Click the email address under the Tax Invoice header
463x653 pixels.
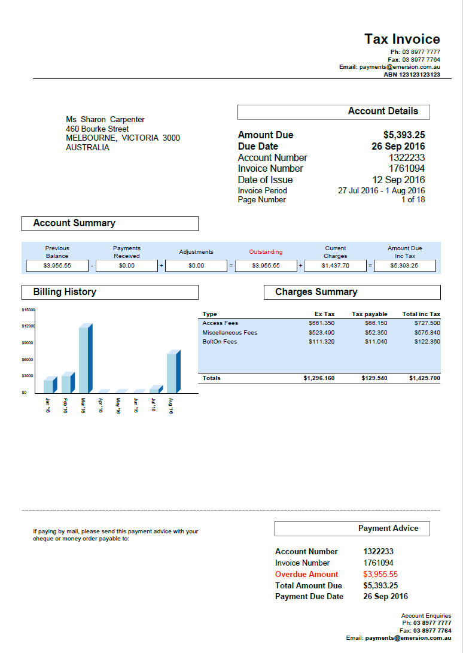click(x=400, y=67)
